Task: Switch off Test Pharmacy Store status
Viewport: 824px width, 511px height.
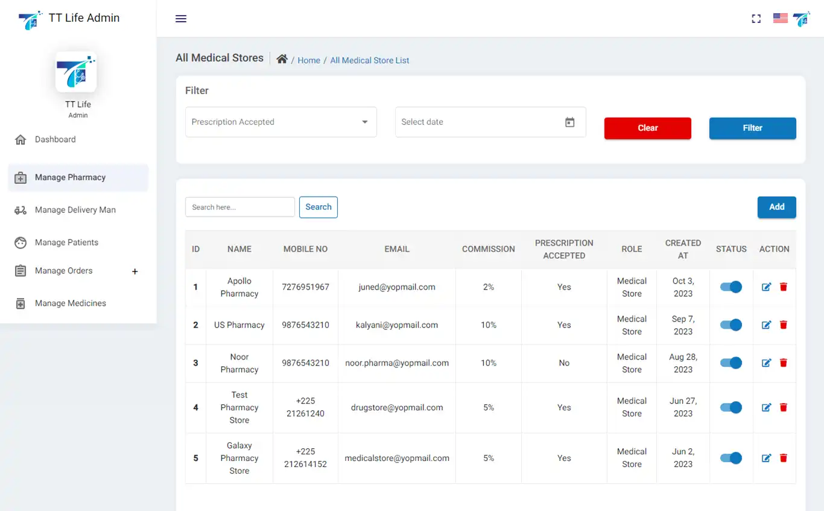Action: pyautogui.click(x=731, y=408)
